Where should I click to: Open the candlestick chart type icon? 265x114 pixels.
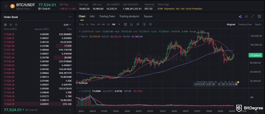(x=138, y=24)
